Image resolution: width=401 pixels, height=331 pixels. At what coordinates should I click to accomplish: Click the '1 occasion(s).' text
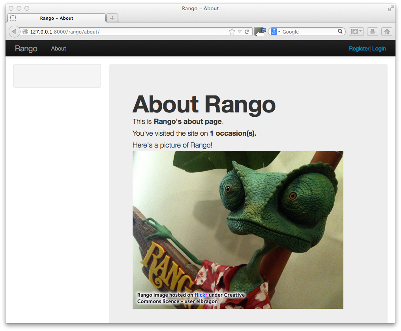[233, 133]
